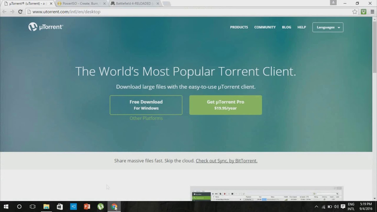Close the Battlefield 4-RELOADED tab
Image resolution: width=377 pixels, height=212 pixels.
[158, 4]
